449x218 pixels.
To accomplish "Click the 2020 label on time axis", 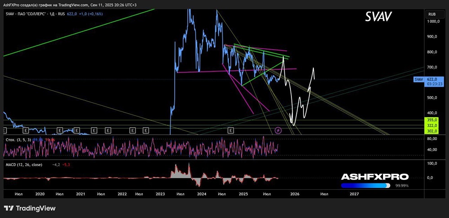I will [x=40, y=194].
